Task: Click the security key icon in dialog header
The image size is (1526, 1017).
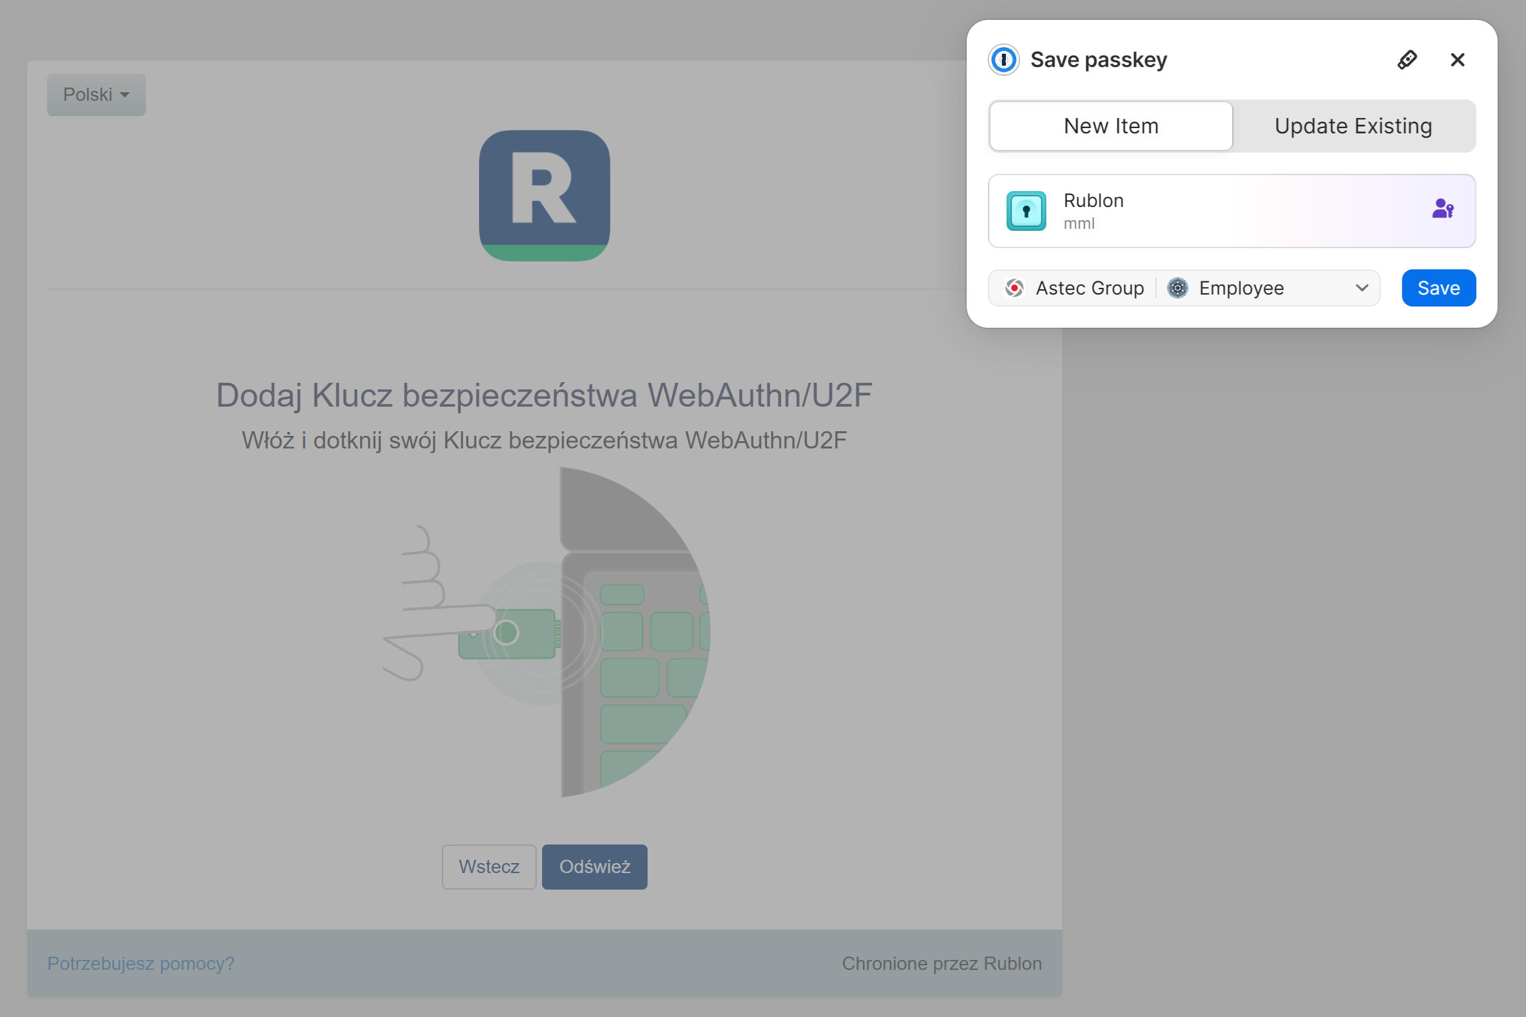Action: coord(1407,60)
